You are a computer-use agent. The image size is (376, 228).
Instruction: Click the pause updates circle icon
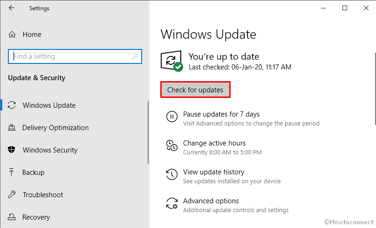(x=172, y=117)
